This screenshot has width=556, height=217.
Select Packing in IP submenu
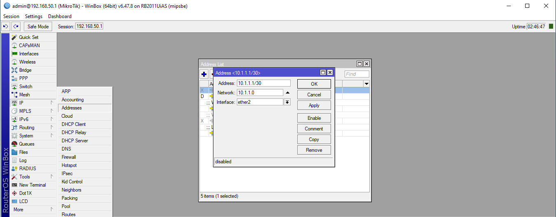pyautogui.click(x=85, y=198)
